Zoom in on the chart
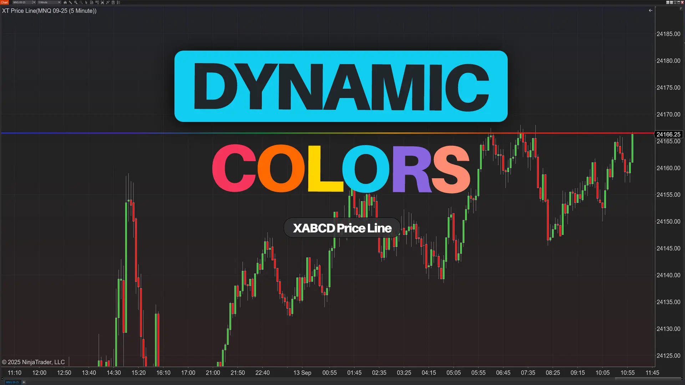This screenshot has height=385, width=685. (x=76, y=2)
